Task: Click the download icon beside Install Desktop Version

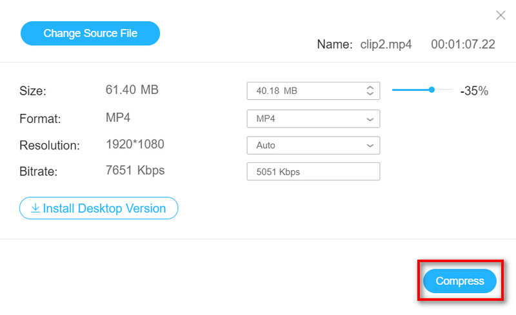Action: (35, 209)
